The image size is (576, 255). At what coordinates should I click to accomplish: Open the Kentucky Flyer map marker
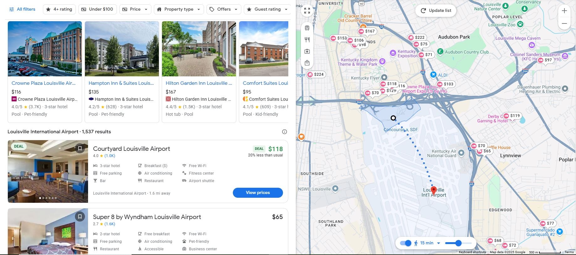tap(384, 77)
